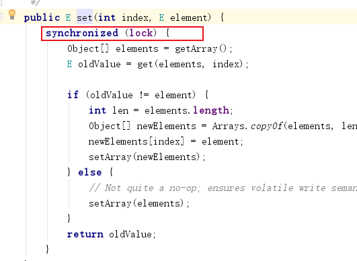Click 'get(elements, index)' call
Viewport: 357px width, 261px height.
(190, 64)
